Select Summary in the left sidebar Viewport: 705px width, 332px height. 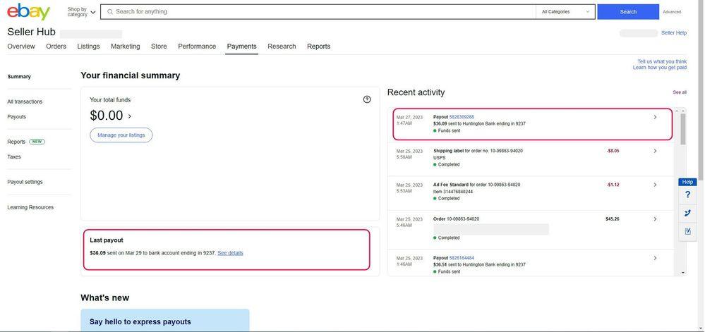pos(19,77)
